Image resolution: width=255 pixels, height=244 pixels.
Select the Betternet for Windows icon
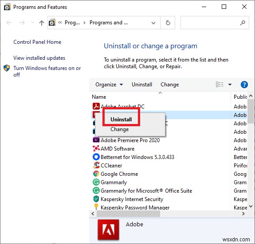pyautogui.click(x=96, y=157)
